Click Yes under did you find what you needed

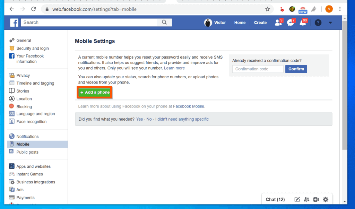(x=139, y=119)
